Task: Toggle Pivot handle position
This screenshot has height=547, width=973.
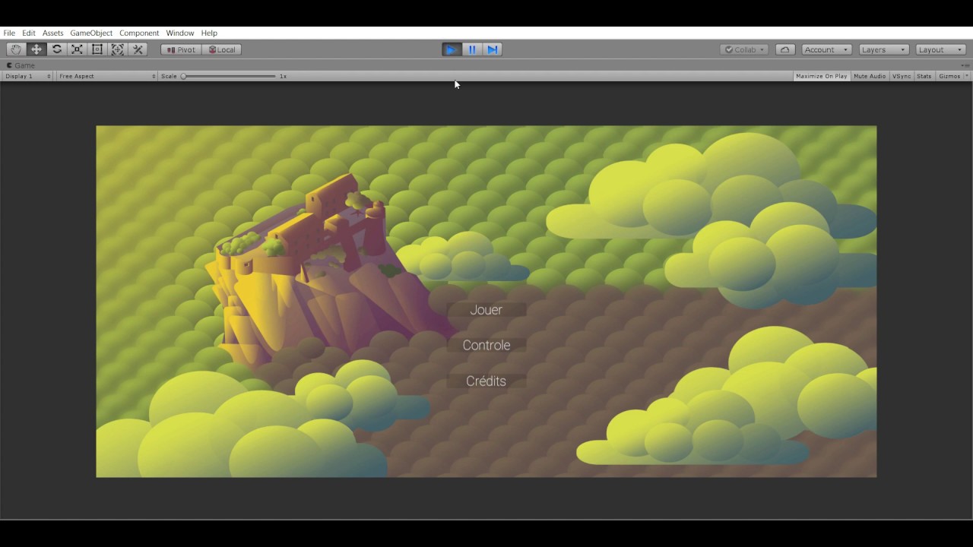Action: [x=181, y=49]
